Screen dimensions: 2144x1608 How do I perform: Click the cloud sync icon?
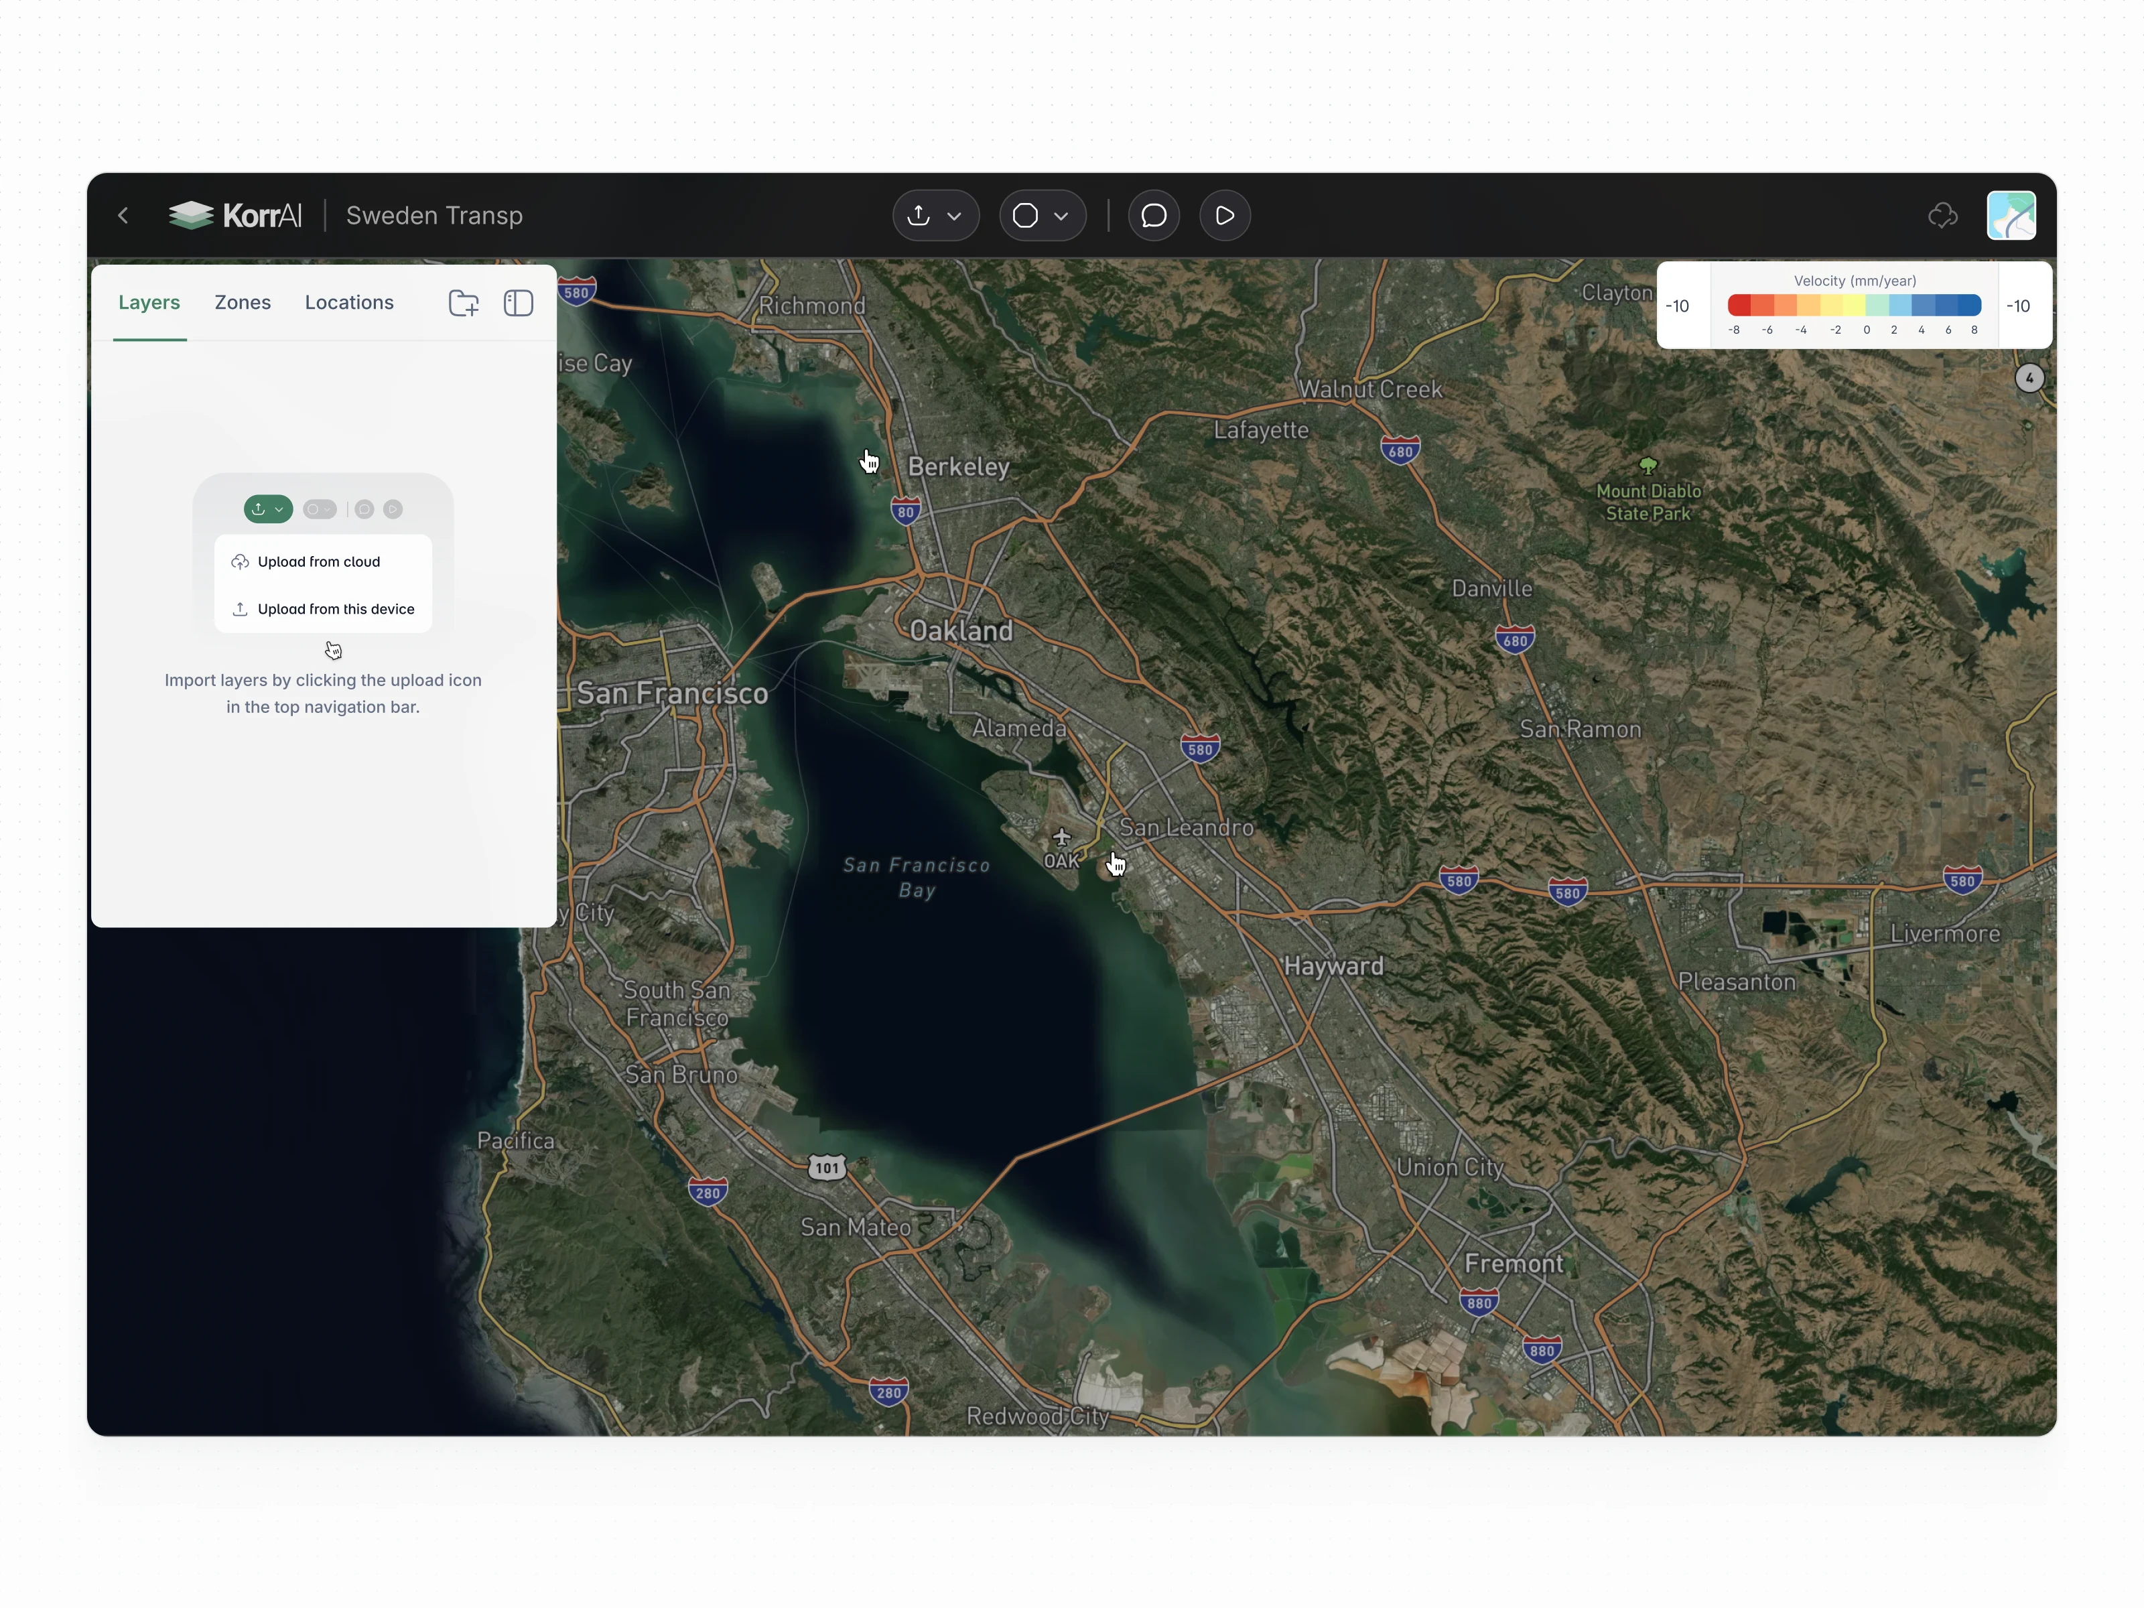click(1942, 215)
